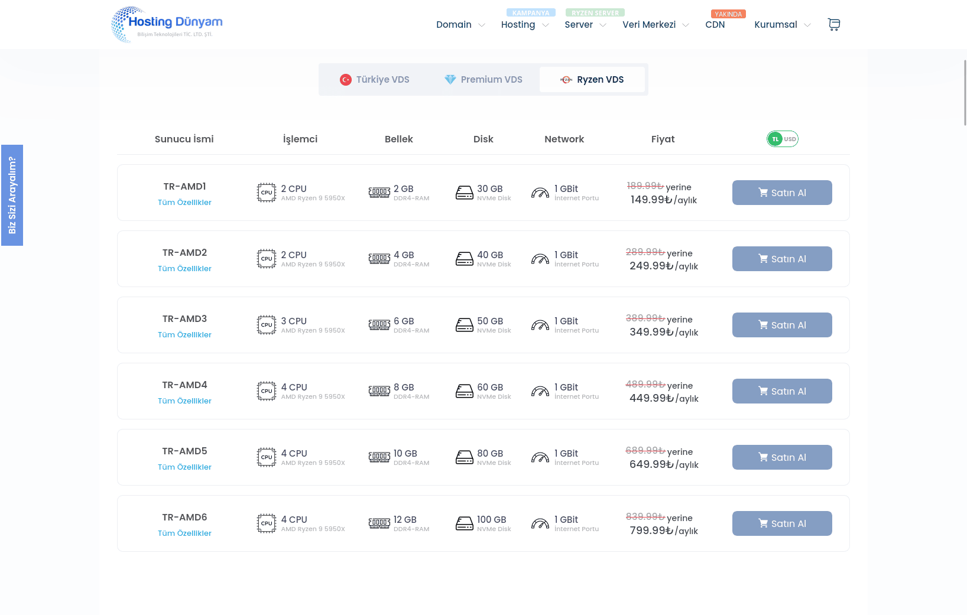Expand the Veri Merkezi dropdown
Viewport: 967px width, 615px height.
tap(656, 25)
